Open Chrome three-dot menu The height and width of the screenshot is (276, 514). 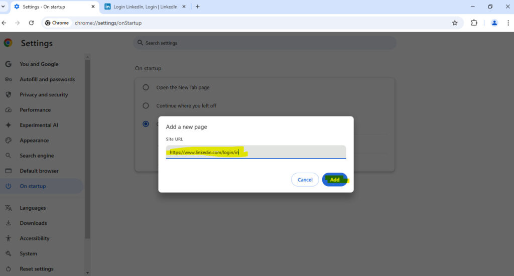(508, 23)
